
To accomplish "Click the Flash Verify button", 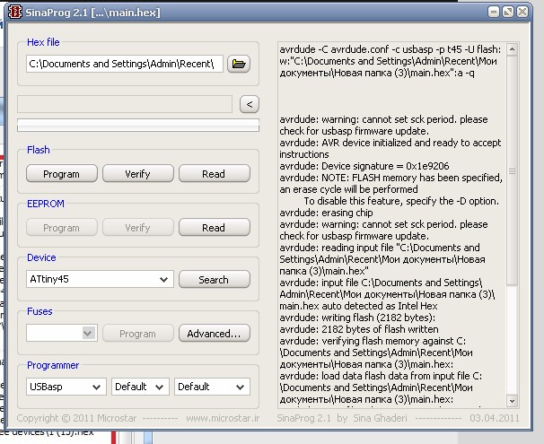I will (137, 174).
